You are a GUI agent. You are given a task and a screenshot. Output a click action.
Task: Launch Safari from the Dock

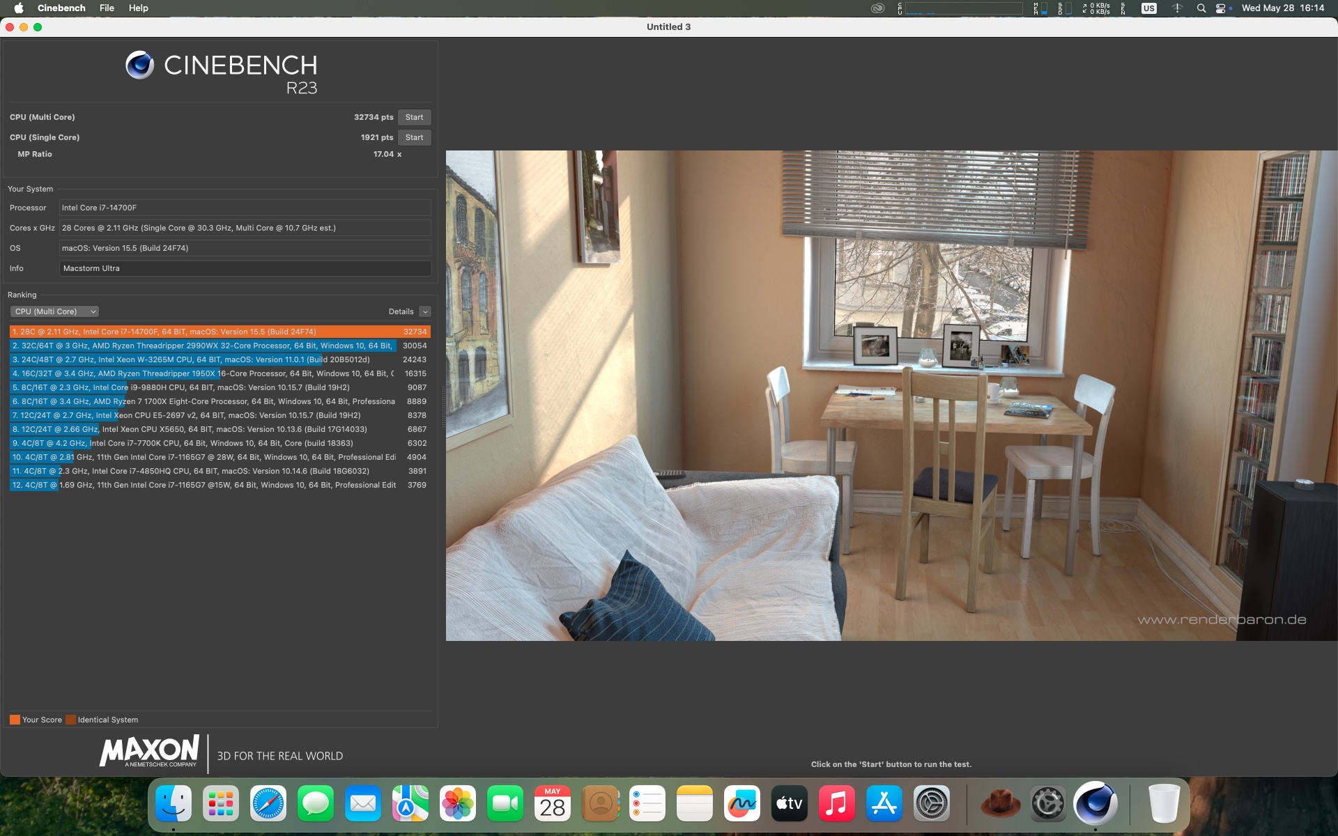coord(268,804)
